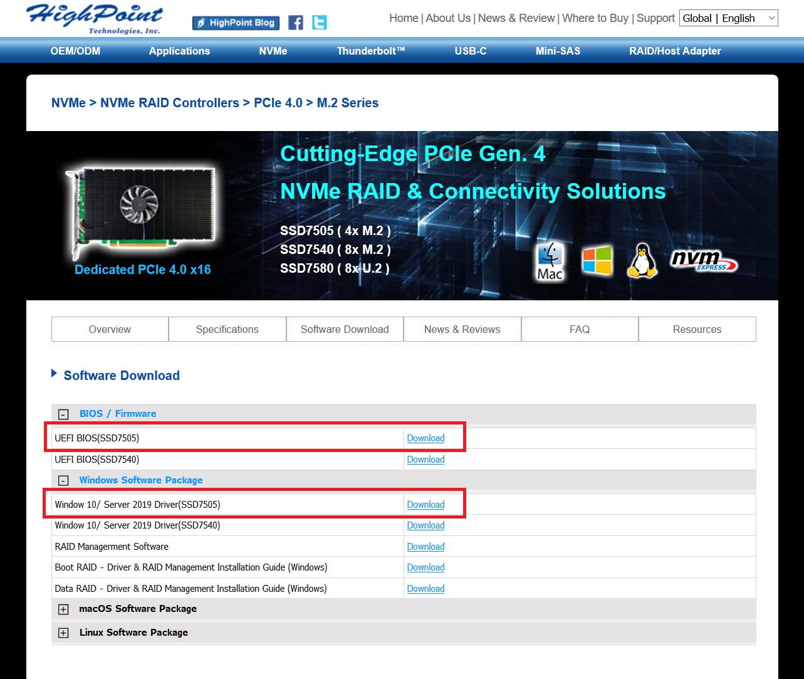Switch to the Specifications tab
This screenshot has height=679, width=804.
pyautogui.click(x=227, y=329)
